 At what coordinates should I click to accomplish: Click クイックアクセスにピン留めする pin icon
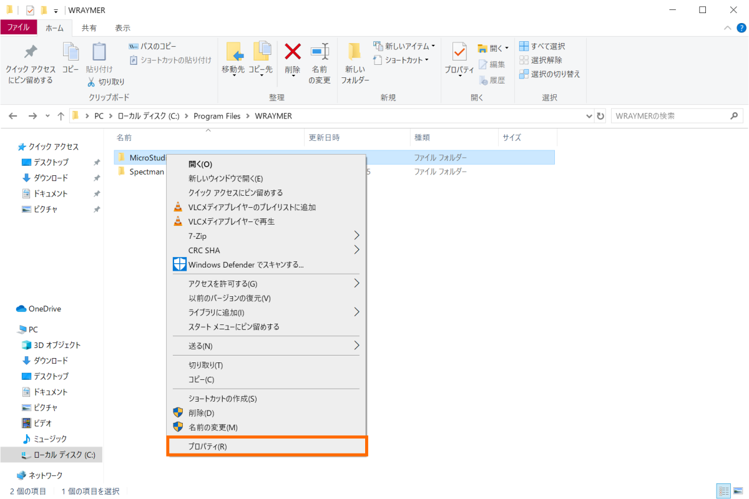(x=30, y=52)
